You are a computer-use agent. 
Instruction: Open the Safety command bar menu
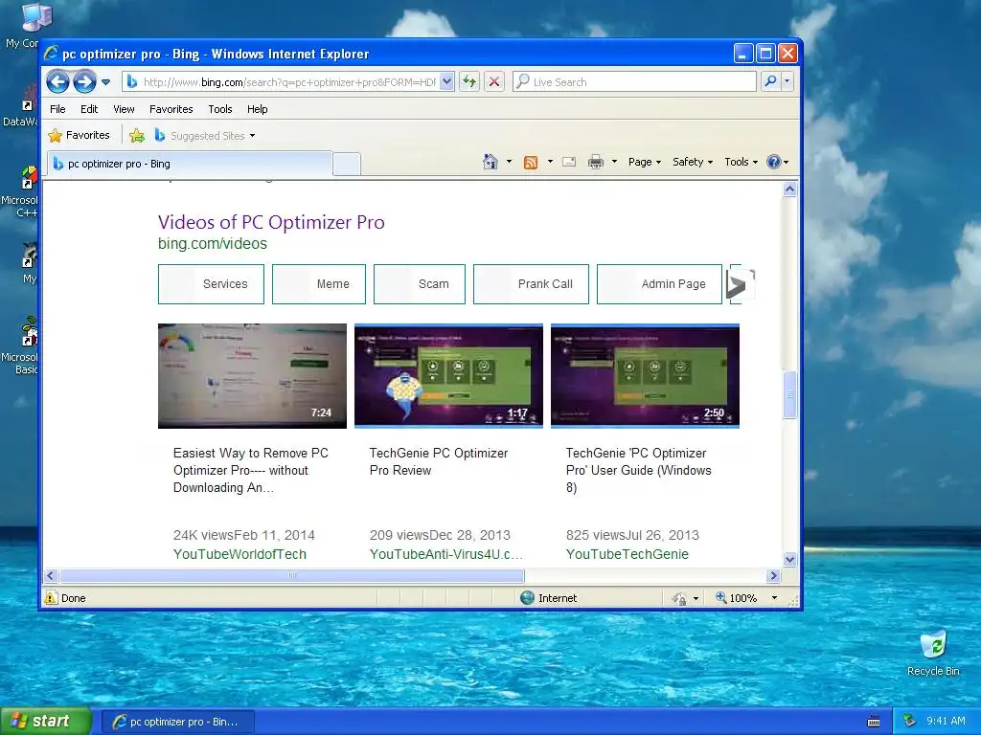tap(693, 162)
